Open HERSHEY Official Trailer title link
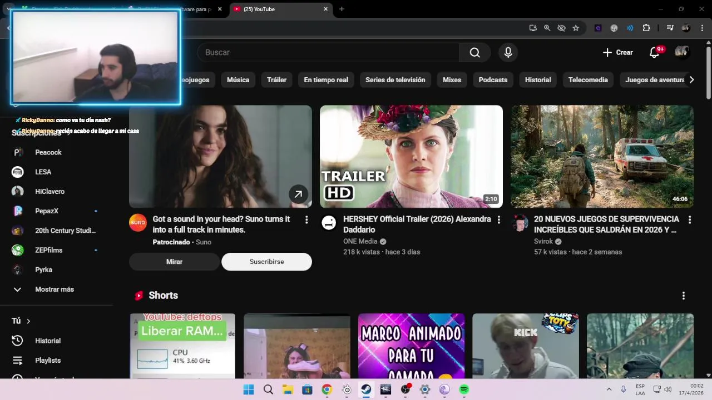Image resolution: width=712 pixels, height=400 pixels. click(x=417, y=224)
